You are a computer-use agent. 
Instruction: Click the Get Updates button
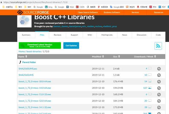point(71,45)
